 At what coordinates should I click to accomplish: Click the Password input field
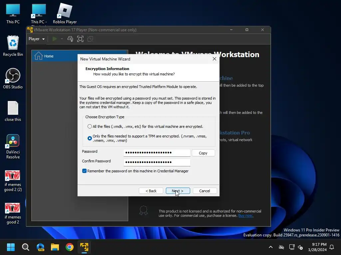[x=157, y=153]
